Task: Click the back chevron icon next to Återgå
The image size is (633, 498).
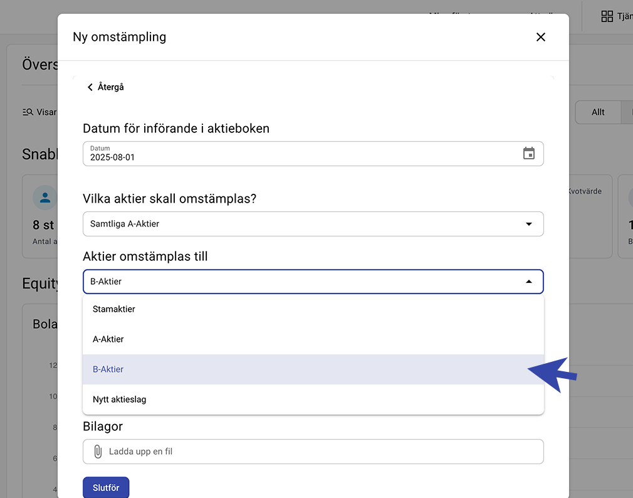Action: (90, 87)
